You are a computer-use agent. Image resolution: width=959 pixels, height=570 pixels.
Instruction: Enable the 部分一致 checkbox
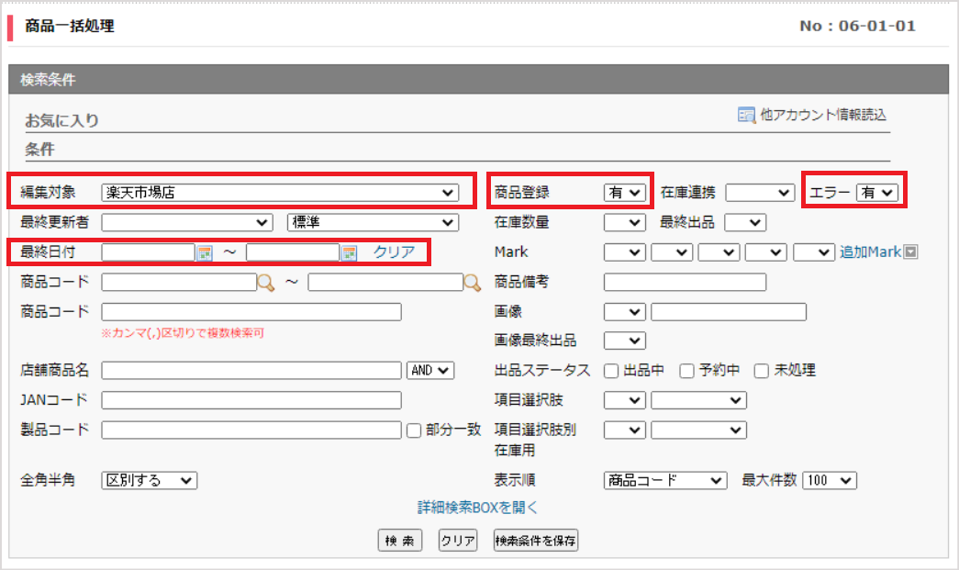click(414, 430)
